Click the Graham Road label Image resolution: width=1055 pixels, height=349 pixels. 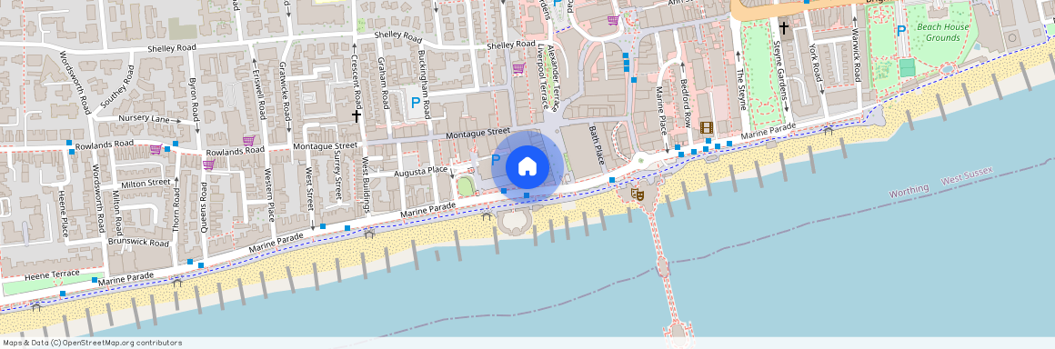click(383, 84)
